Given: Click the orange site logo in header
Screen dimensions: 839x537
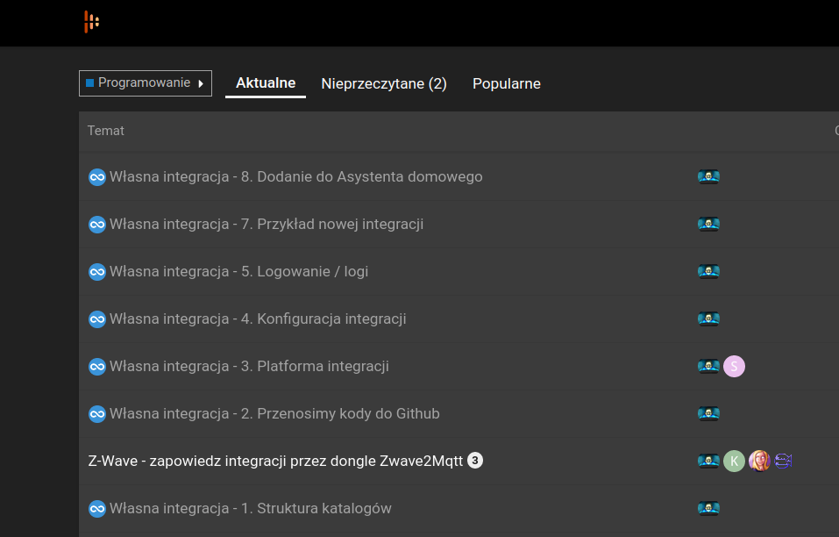Looking at the screenshot, I should click(x=91, y=22).
